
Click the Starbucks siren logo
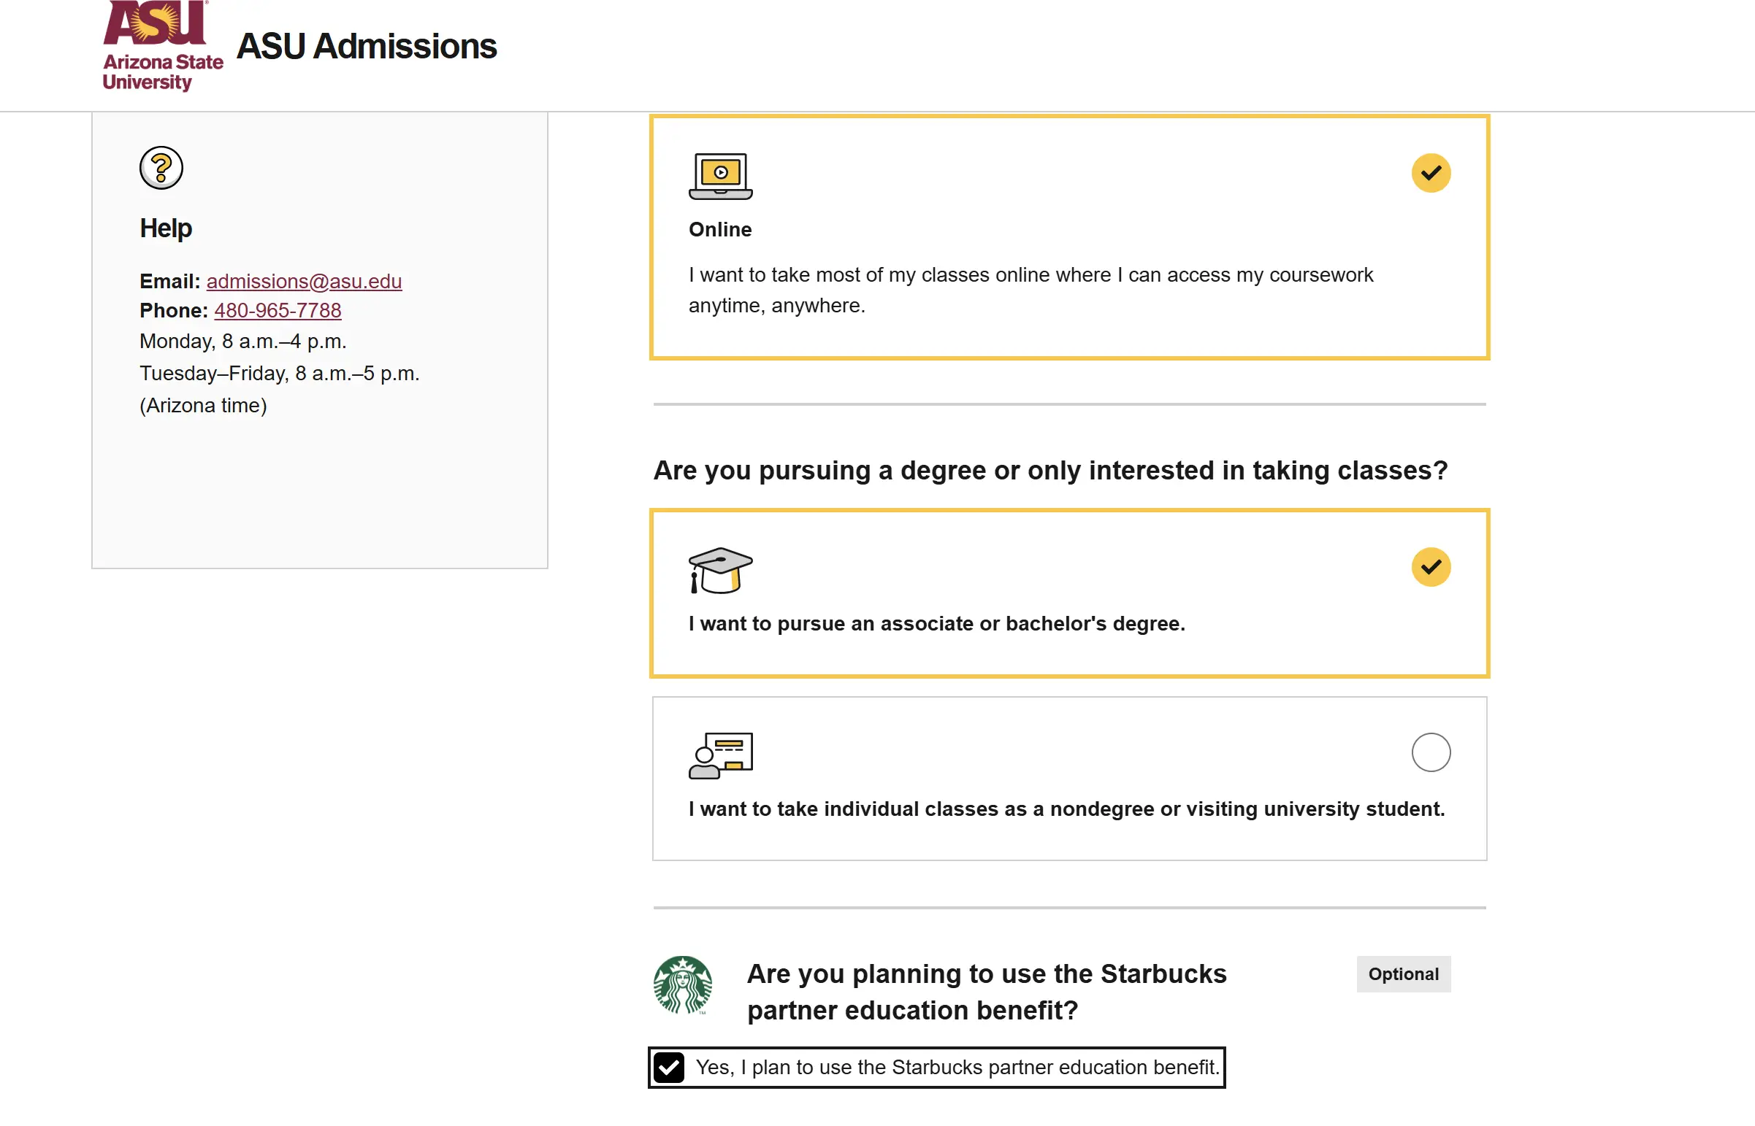[x=683, y=984]
